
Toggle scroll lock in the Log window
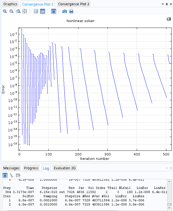coord(5,175)
